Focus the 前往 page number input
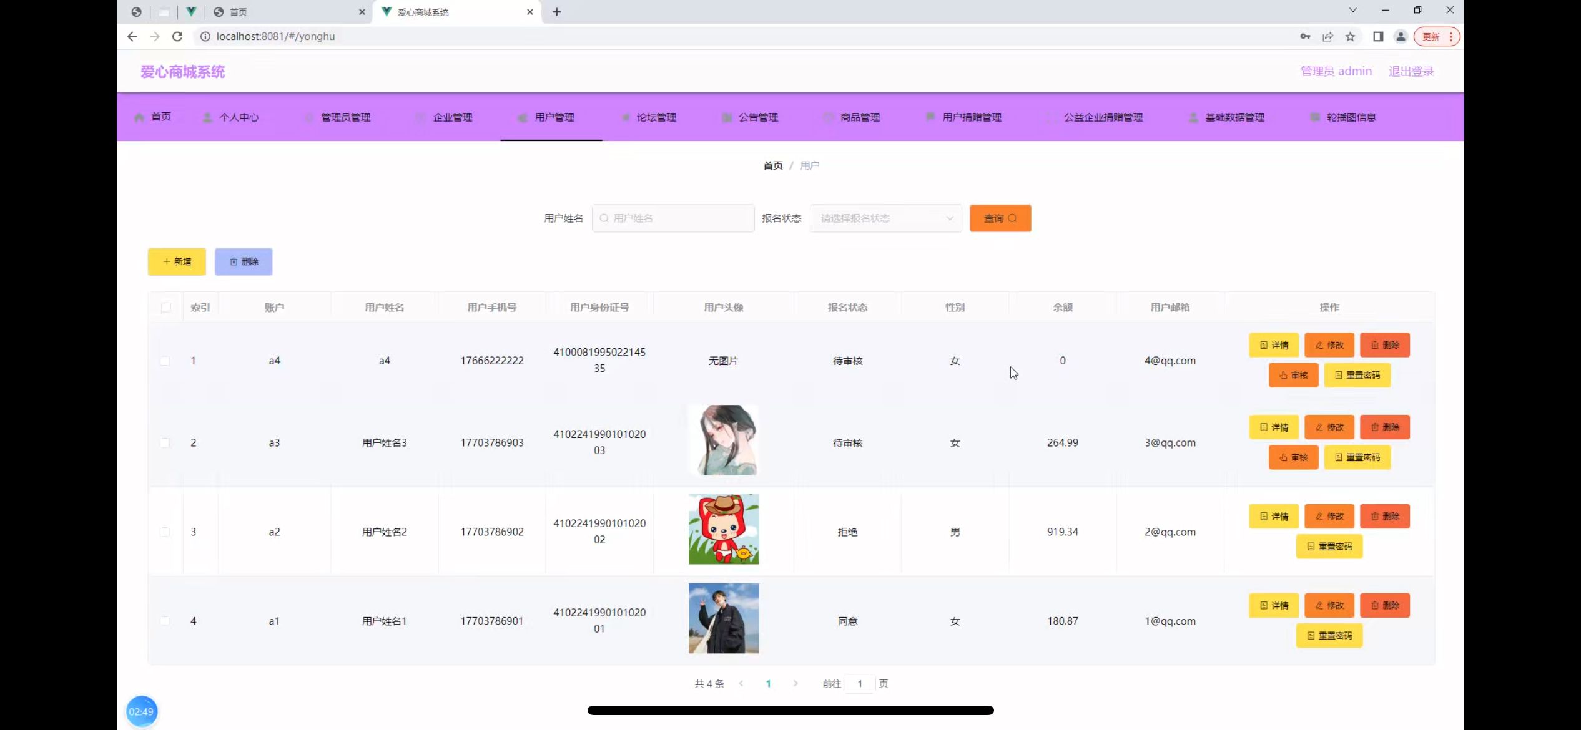The height and width of the screenshot is (730, 1581). point(859,684)
